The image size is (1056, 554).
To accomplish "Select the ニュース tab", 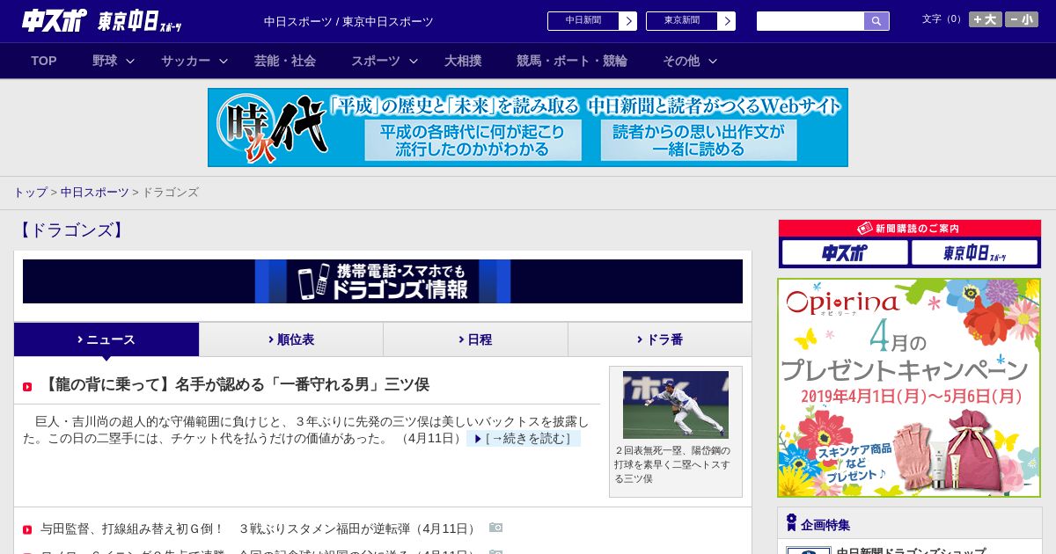I will coord(106,339).
